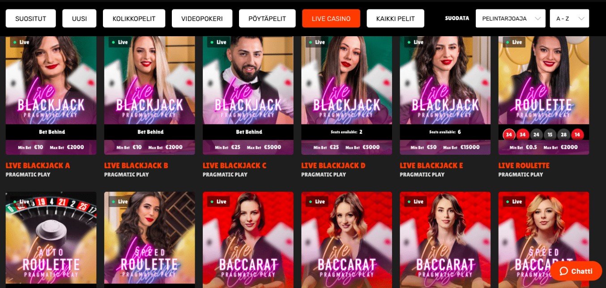Viewport: 606px width, 288px height.
Task: Click black number 24 roulette result chip
Action: [536, 134]
